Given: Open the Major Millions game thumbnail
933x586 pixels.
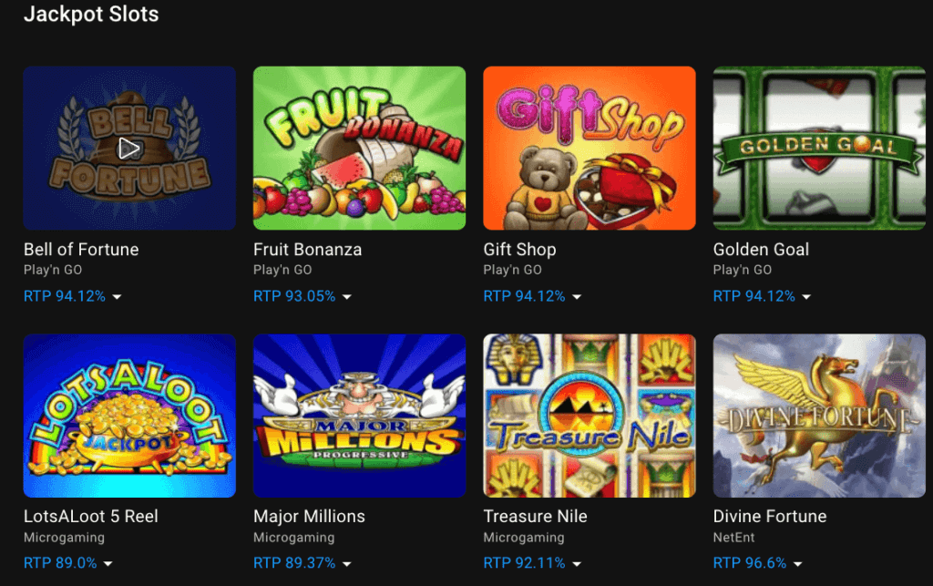Looking at the screenshot, I should 359,415.
